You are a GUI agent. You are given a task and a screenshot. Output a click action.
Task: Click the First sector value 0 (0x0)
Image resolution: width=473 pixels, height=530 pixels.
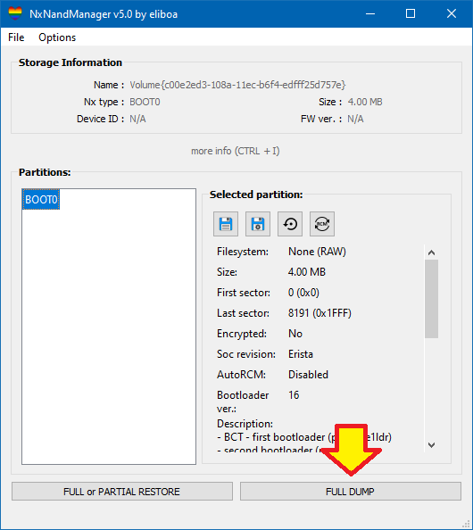303,293
